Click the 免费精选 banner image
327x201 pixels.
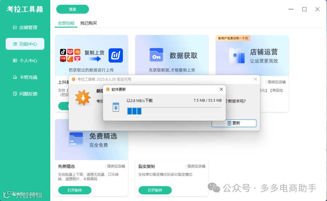tap(91, 145)
